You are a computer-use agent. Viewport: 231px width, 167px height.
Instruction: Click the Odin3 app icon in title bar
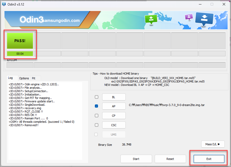click(4, 4)
